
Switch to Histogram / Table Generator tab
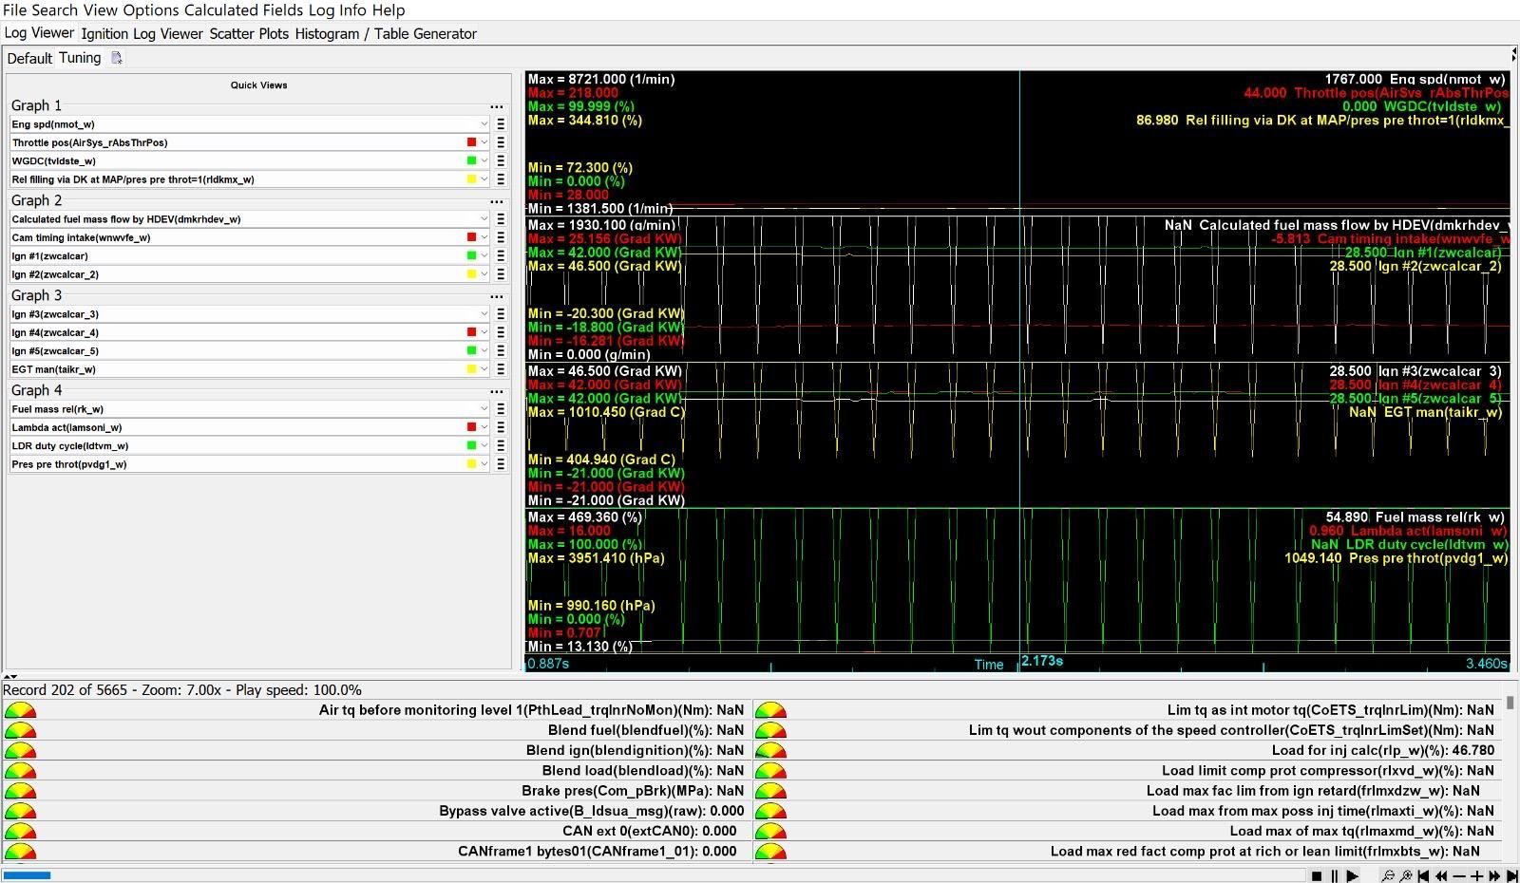tap(386, 33)
